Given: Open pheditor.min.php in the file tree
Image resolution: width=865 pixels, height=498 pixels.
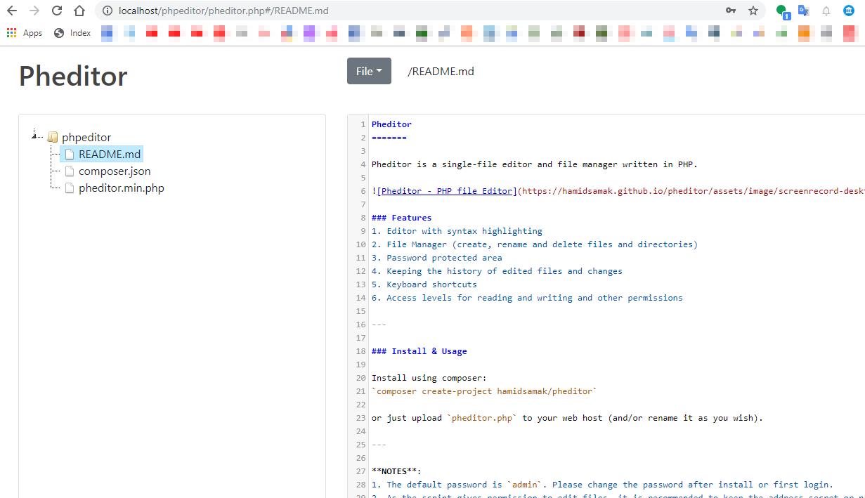Looking at the screenshot, I should click(x=122, y=188).
